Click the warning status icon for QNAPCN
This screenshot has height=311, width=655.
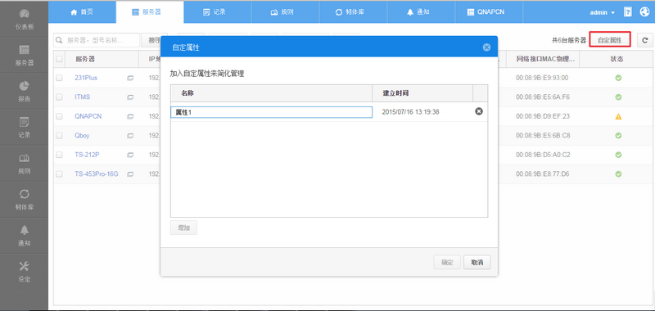click(x=618, y=116)
